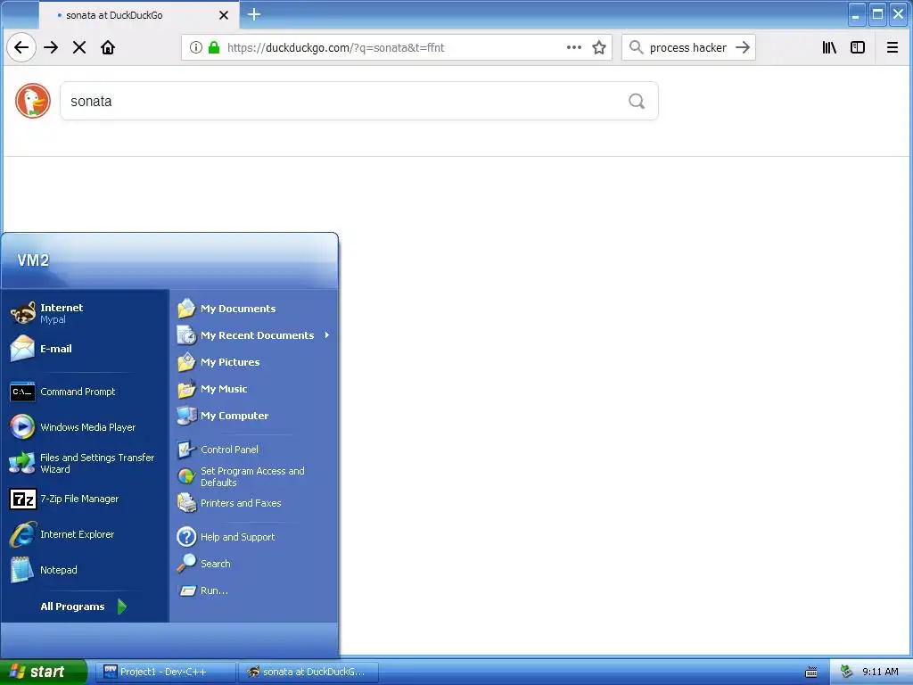Open the Run... dialog

point(254,590)
